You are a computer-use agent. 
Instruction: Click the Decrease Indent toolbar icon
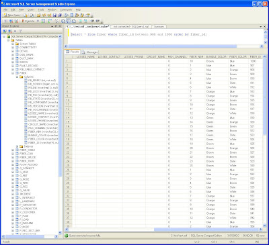[x=92, y=21]
